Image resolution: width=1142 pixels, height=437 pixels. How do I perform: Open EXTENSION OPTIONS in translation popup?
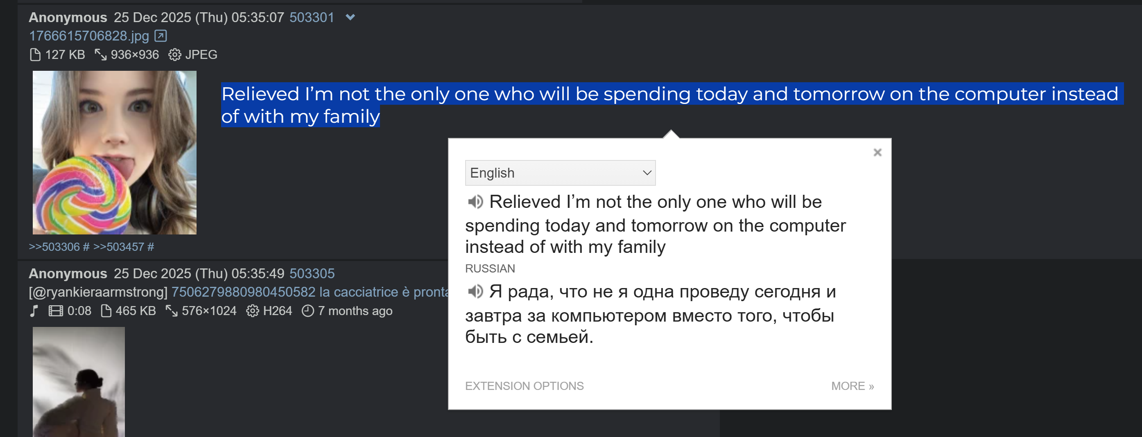[x=524, y=386]
